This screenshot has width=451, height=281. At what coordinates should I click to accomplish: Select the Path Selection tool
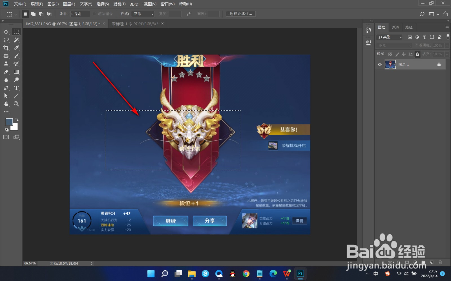pos(6,96)
